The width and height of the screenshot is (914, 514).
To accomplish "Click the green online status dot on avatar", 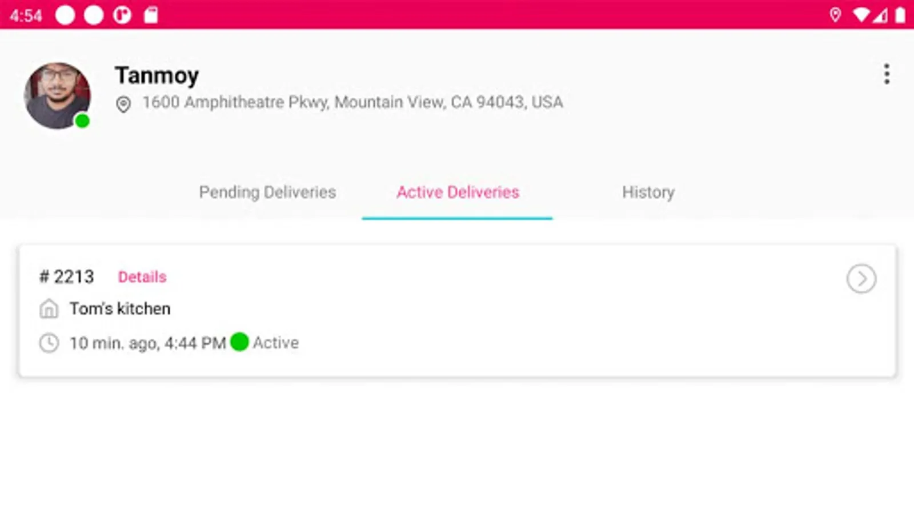I will [x=82, y=121].
